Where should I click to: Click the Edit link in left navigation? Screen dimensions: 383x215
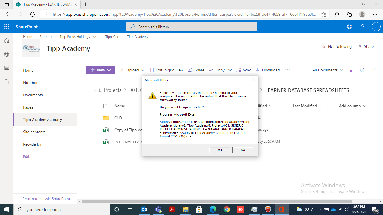point(26,156)
